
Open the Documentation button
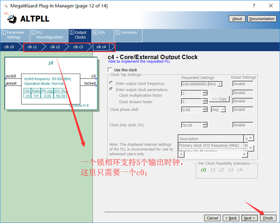point(262,19)
